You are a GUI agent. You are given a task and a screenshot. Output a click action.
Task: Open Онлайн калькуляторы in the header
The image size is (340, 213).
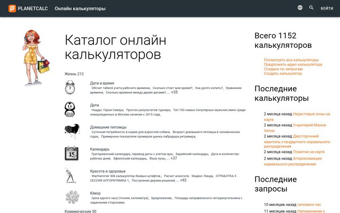[x=80, y=9]
